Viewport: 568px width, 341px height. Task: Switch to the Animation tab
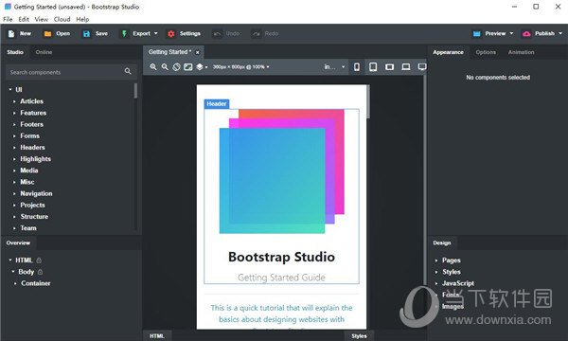521,52
